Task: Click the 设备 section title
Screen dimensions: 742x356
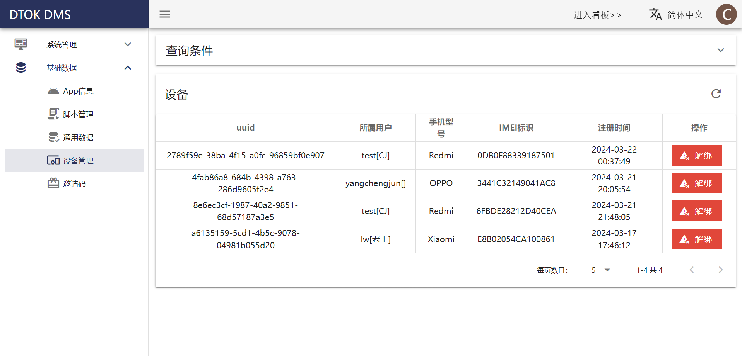Action: click(x=176, y=94)
